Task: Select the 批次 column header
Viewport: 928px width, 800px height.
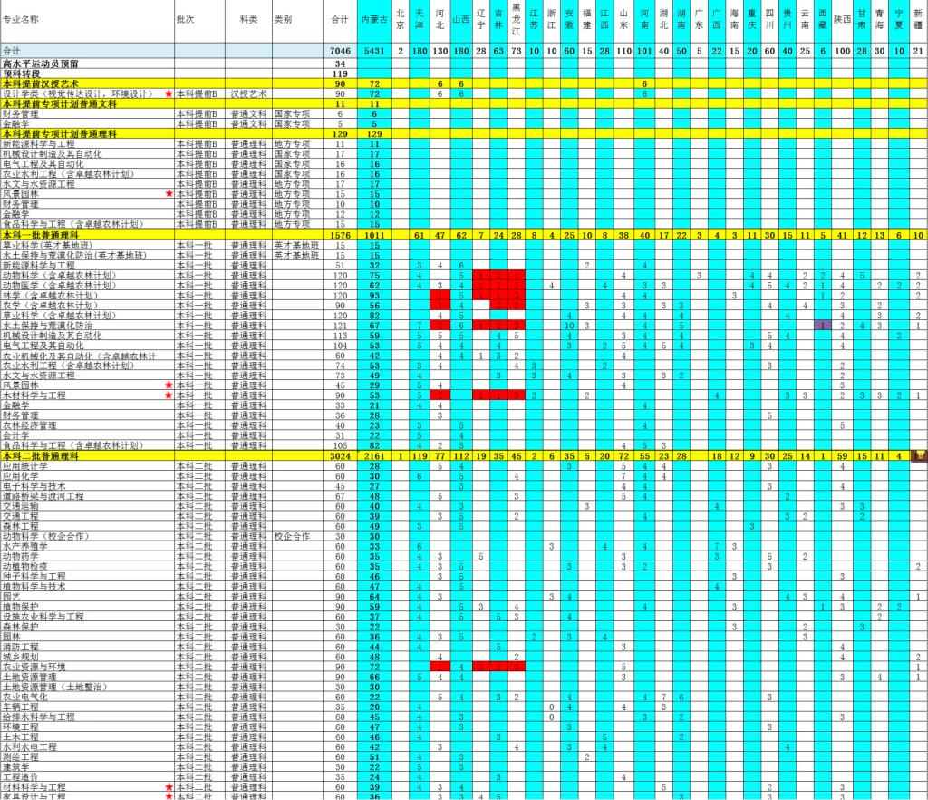Action: (x=185, y=19)
